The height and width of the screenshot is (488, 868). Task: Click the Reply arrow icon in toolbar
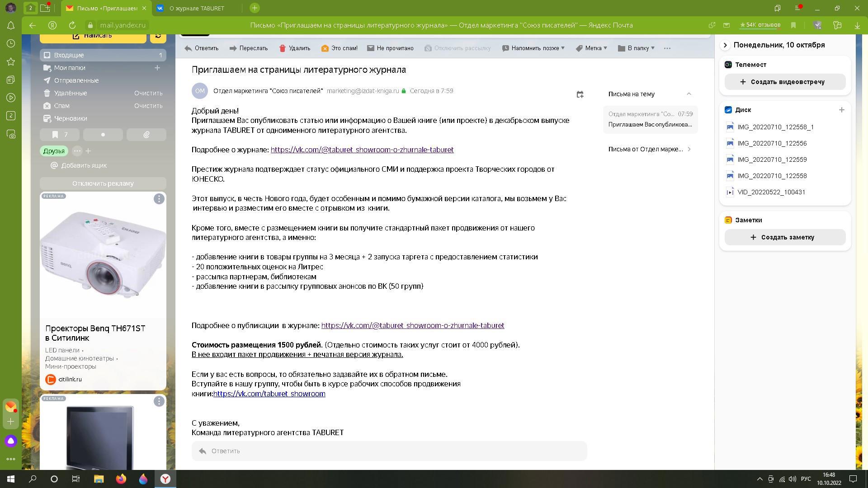pos(189,48)
